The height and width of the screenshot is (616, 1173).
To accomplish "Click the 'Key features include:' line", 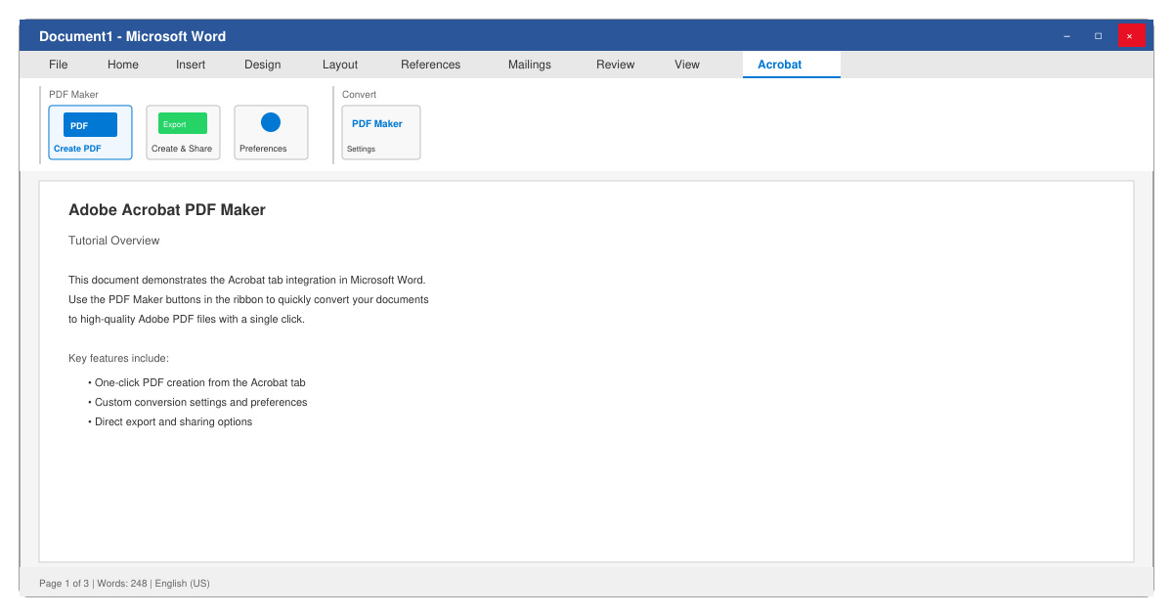I will click(x=119, y=359).
